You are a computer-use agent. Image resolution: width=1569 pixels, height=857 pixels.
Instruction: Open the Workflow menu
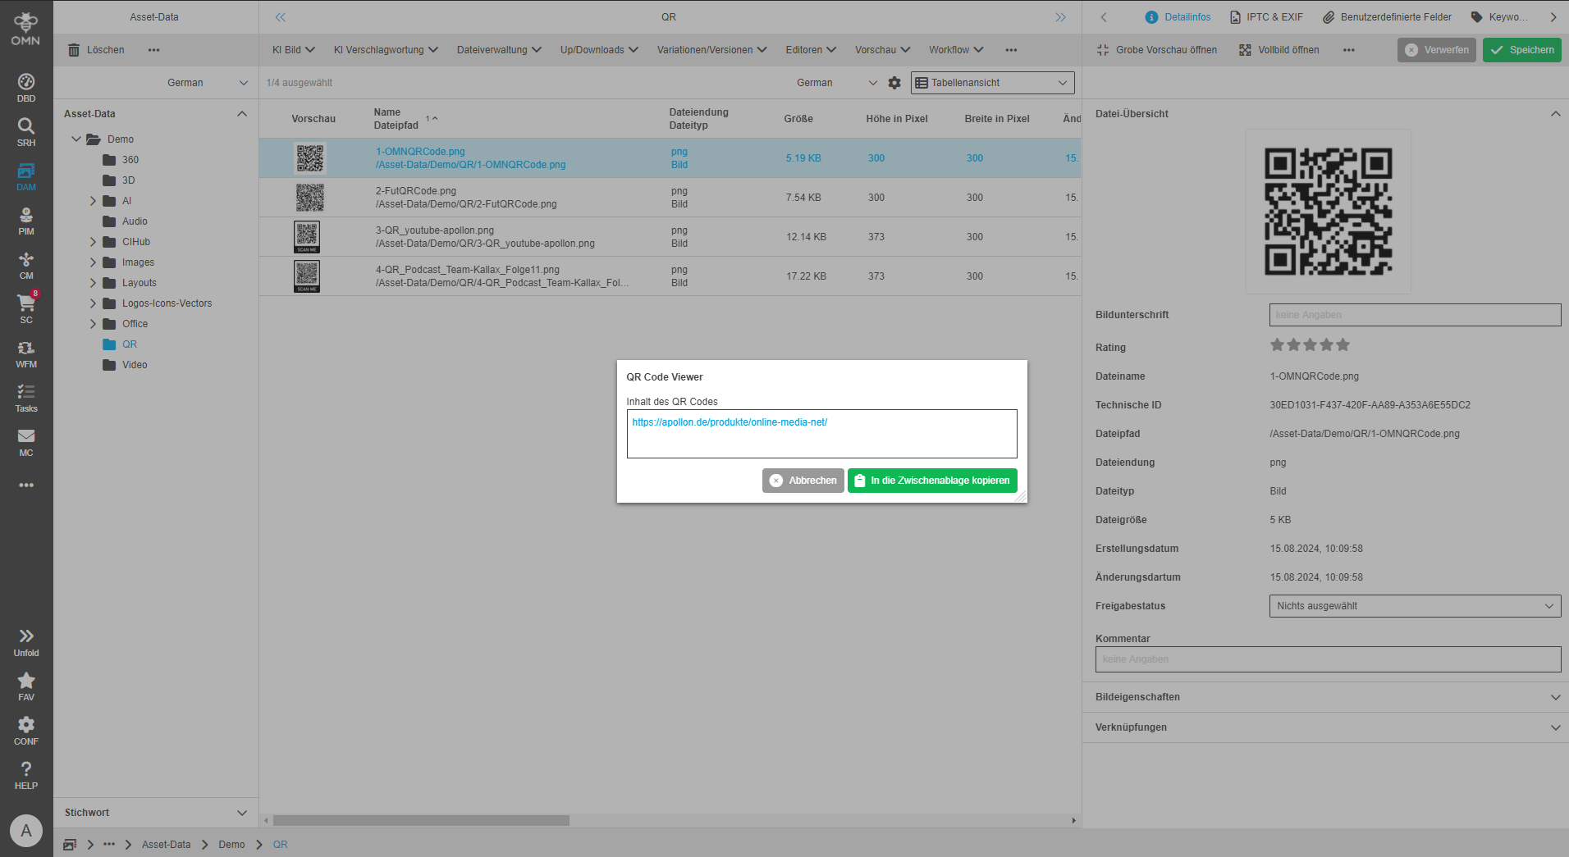955,50
